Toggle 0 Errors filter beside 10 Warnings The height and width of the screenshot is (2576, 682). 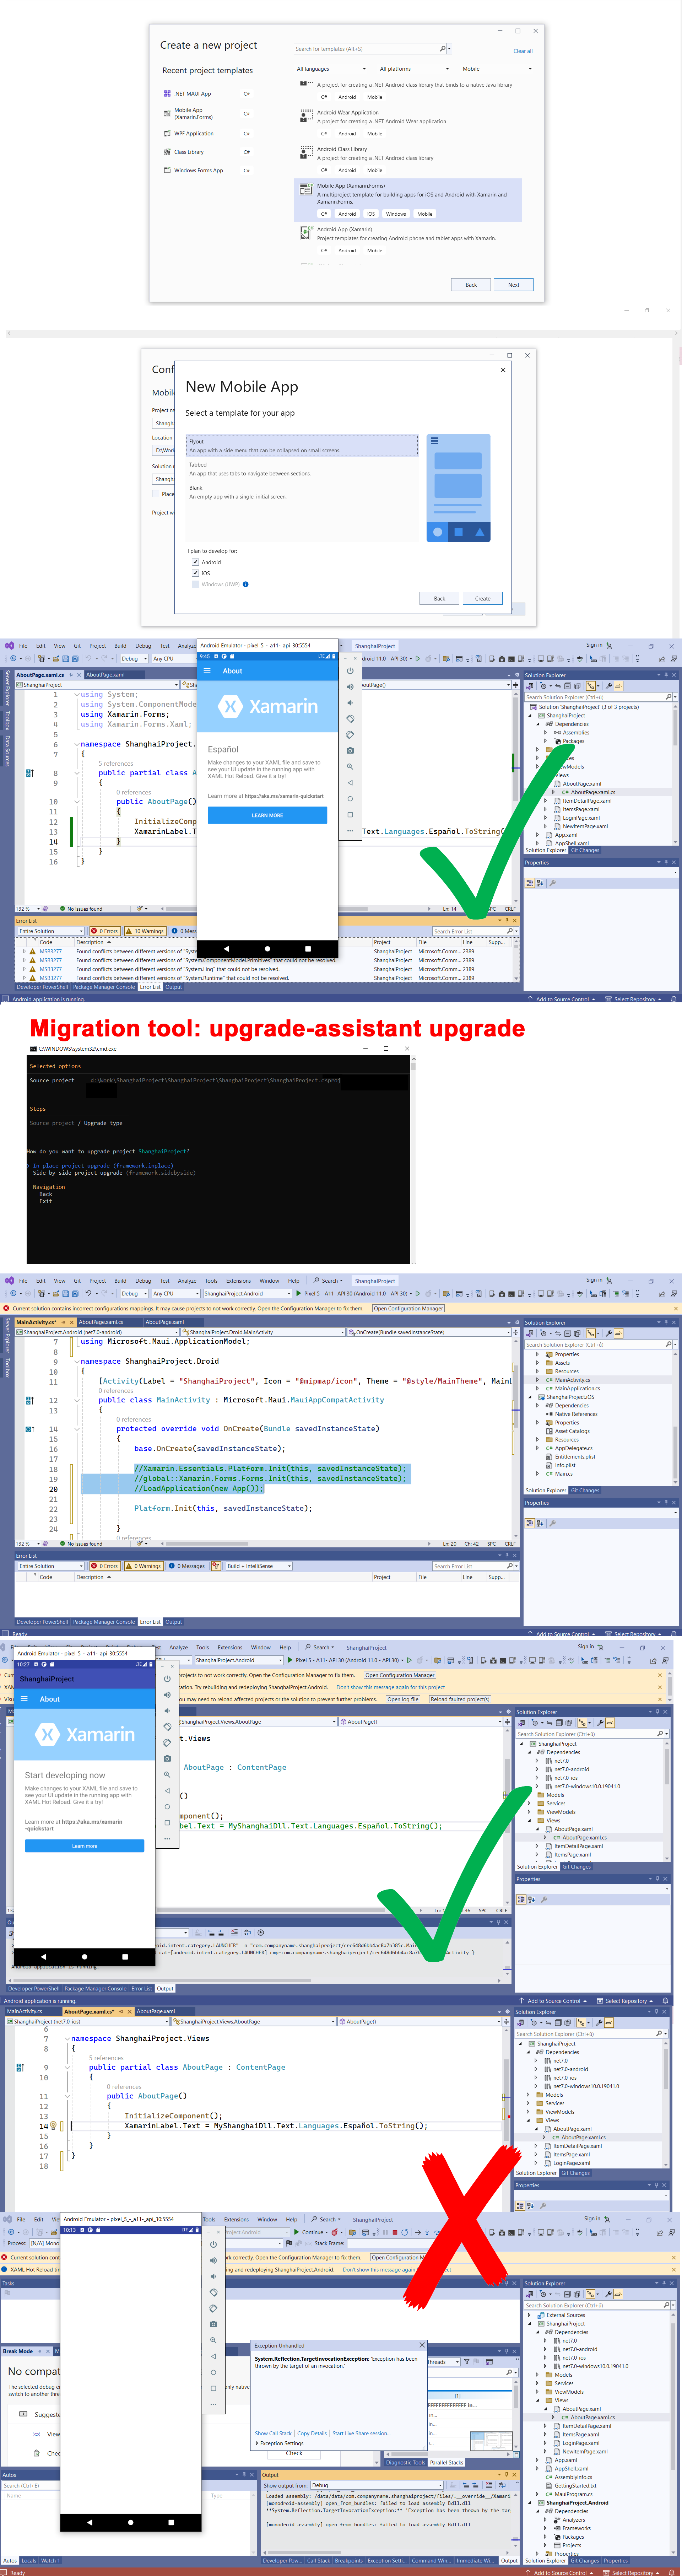point(105,931)
